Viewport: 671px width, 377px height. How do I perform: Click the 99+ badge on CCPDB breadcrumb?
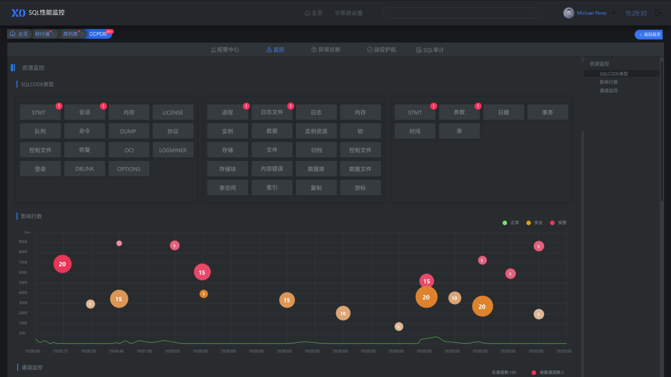pyautogui.click(x=109, y=32)
